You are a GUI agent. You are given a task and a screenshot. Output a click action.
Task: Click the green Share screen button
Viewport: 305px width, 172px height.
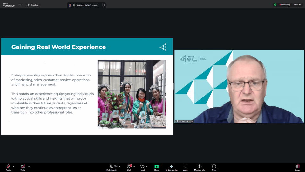(x=157, y=167)
